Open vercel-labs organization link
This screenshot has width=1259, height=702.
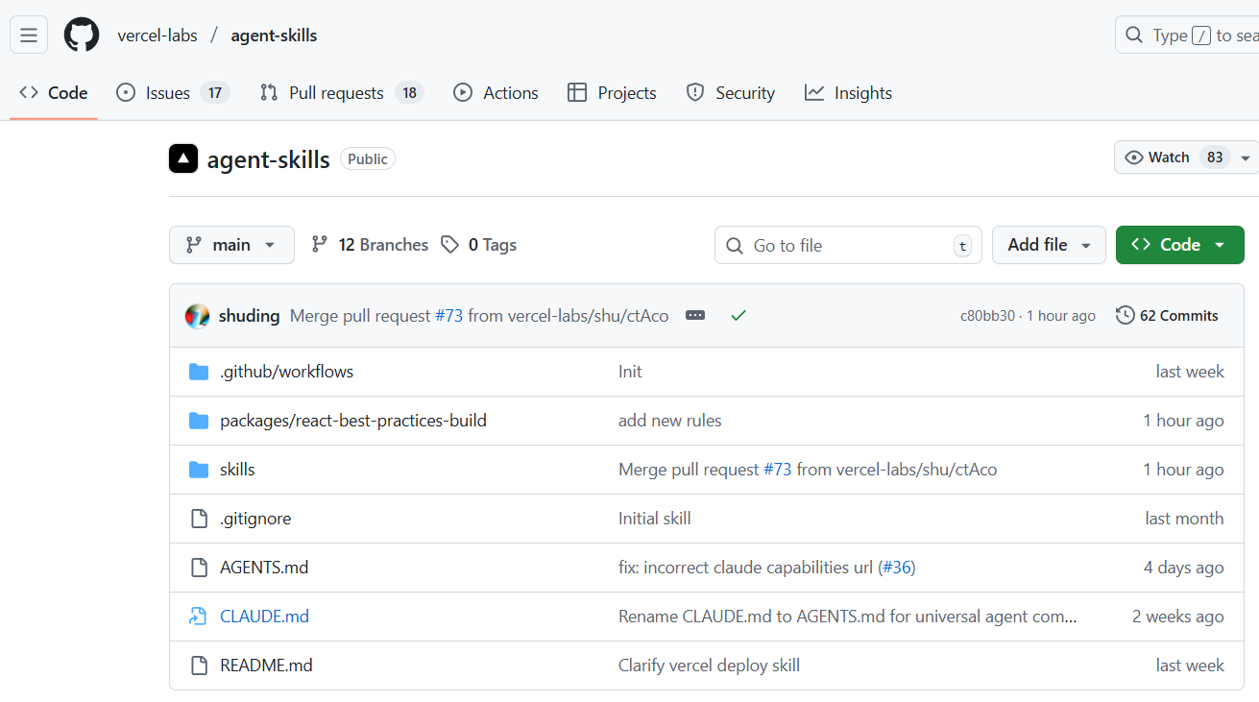pos(157,36)
